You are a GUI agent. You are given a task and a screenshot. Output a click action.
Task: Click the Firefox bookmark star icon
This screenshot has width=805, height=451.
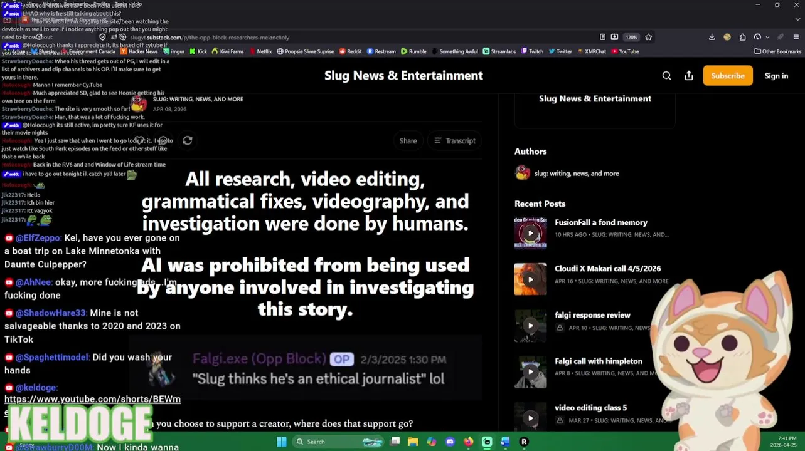coord(648,38)
